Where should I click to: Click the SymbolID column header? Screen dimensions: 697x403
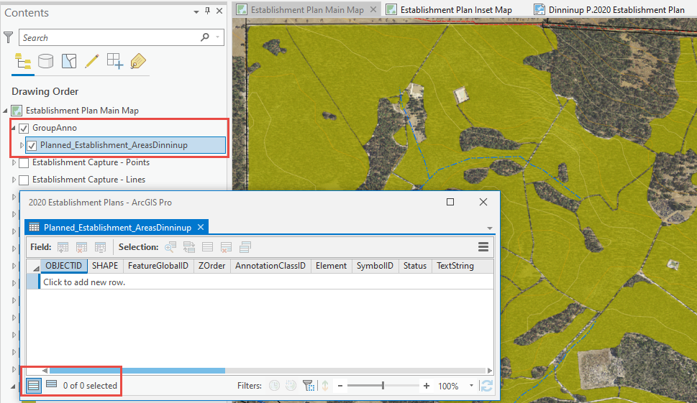(x=375, y=266)
